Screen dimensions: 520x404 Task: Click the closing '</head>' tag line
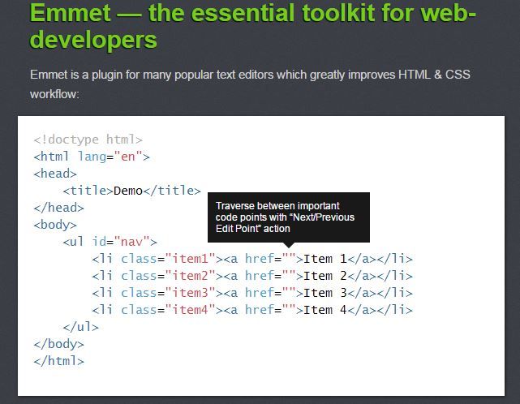pyautogui.click(x=58, y=208)
